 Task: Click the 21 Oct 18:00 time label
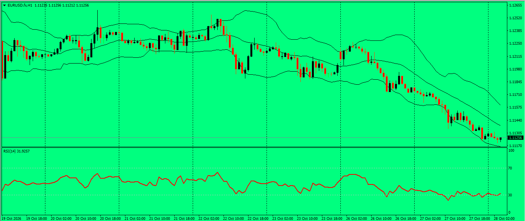[184, 218]
